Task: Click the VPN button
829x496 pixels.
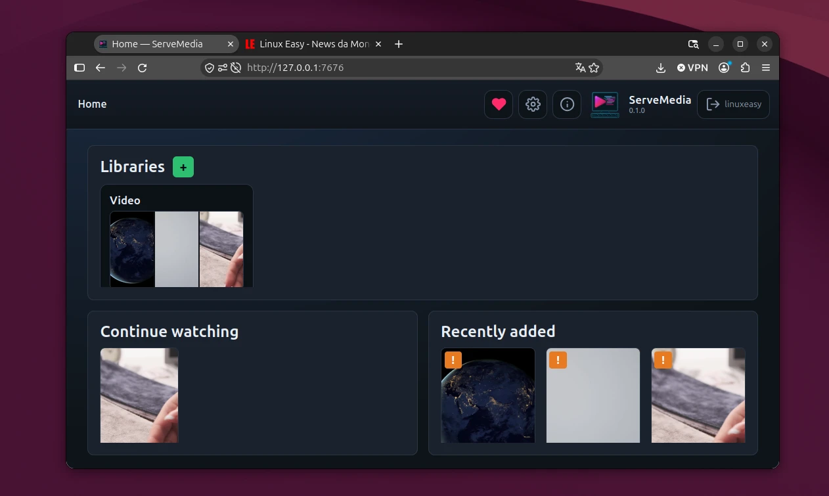Action: [692, 68]
